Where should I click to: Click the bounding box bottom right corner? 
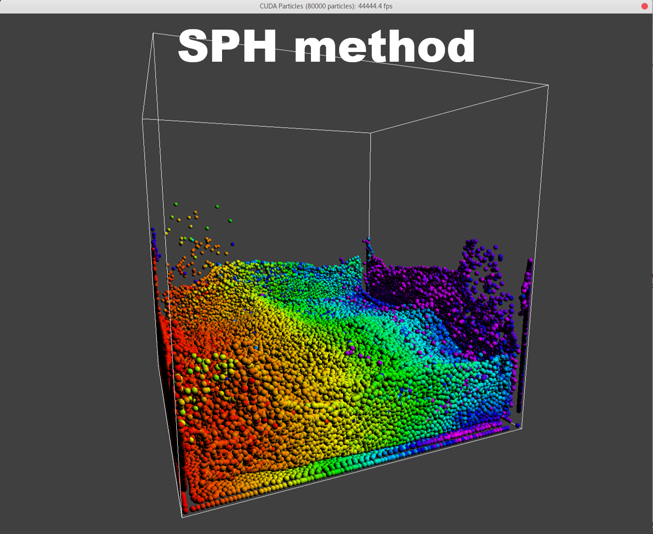pyautogui.click(x=521, y=428)
